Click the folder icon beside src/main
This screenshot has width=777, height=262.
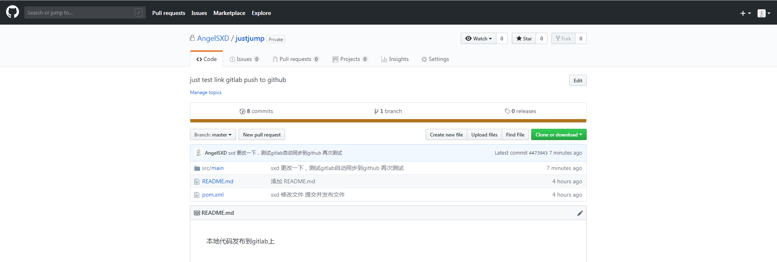197,168
